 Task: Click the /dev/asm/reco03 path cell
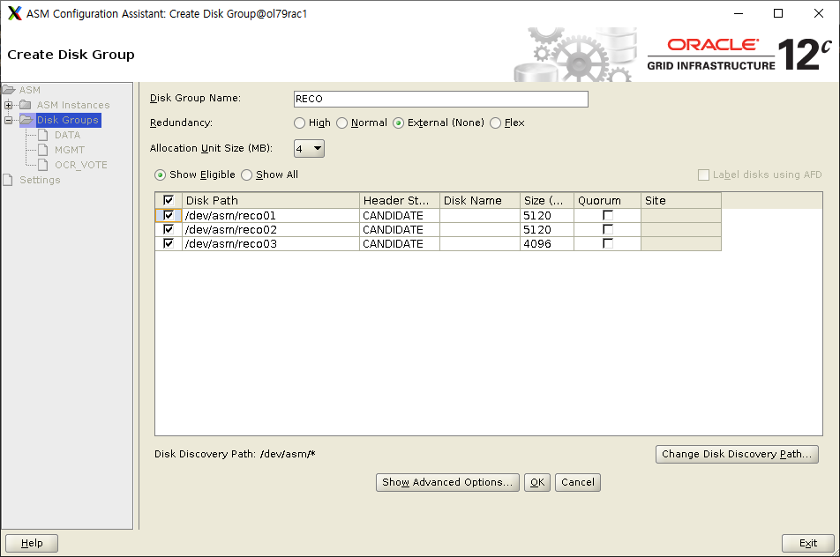click(271, 243)
